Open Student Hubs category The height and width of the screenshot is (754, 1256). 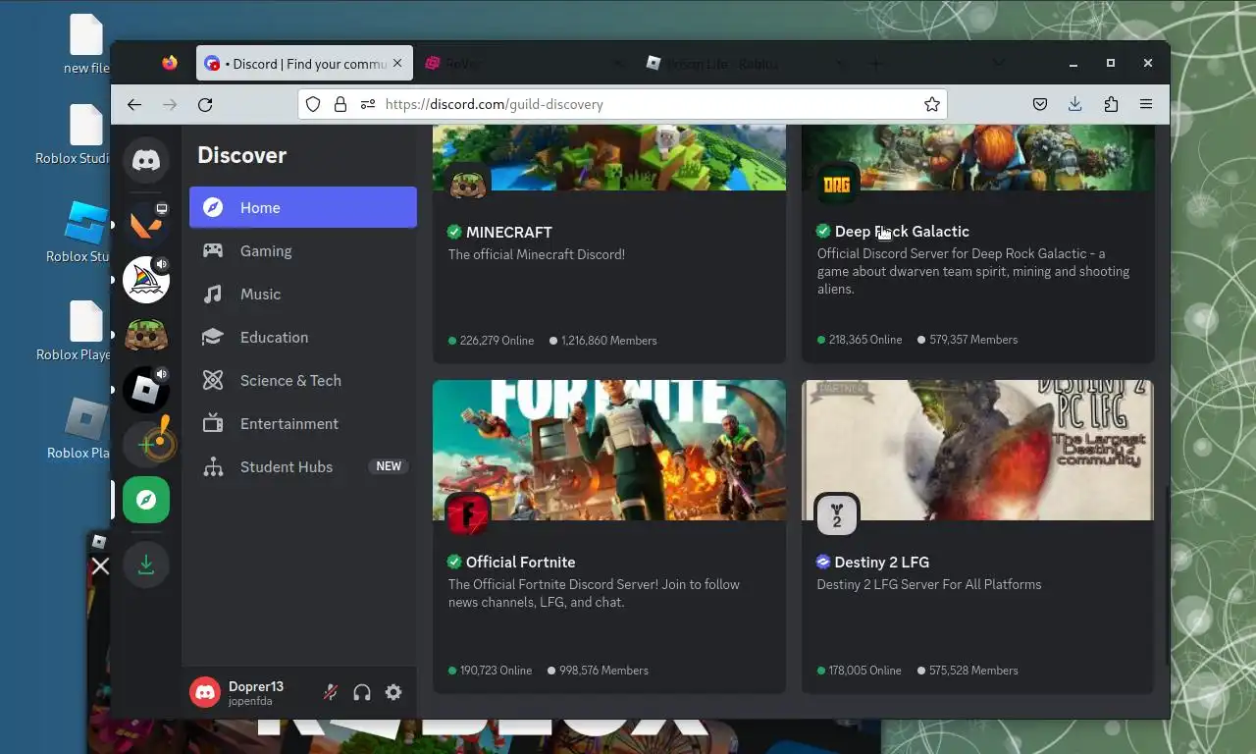pos(303,466)
